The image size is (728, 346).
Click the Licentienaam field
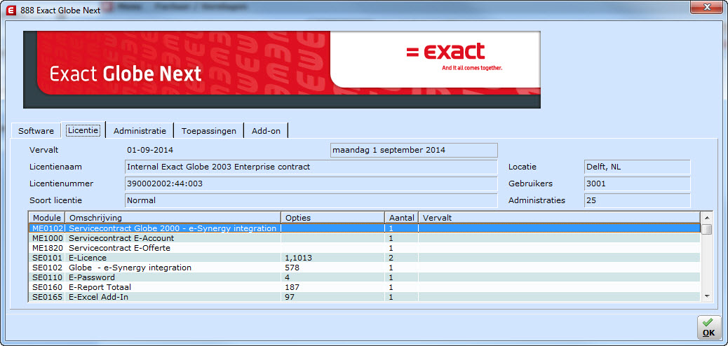click(311, 167)
